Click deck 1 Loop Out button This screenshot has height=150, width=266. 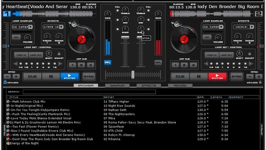[x=36, y=55]
